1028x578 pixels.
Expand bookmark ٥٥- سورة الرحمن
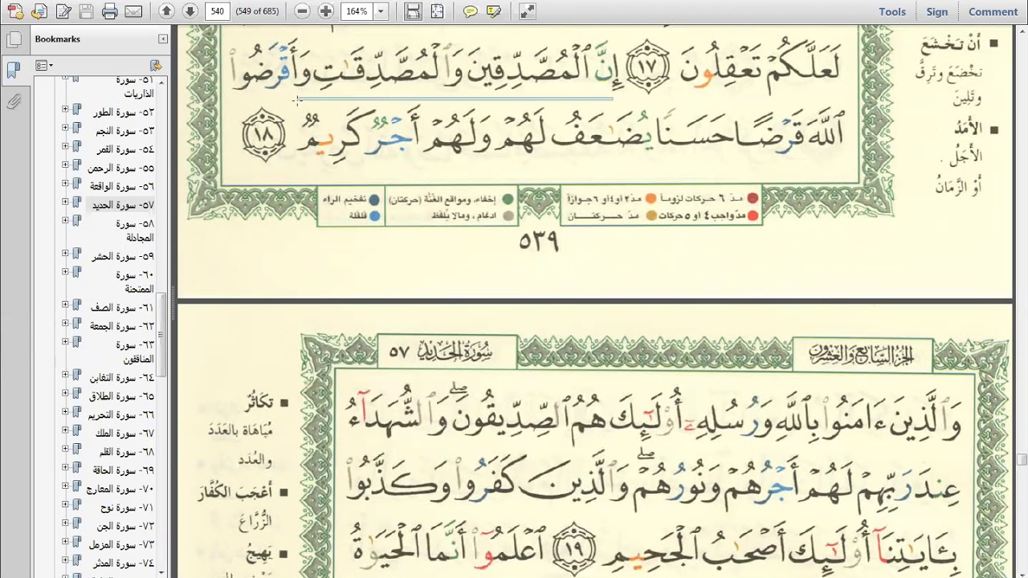(65, 164)
